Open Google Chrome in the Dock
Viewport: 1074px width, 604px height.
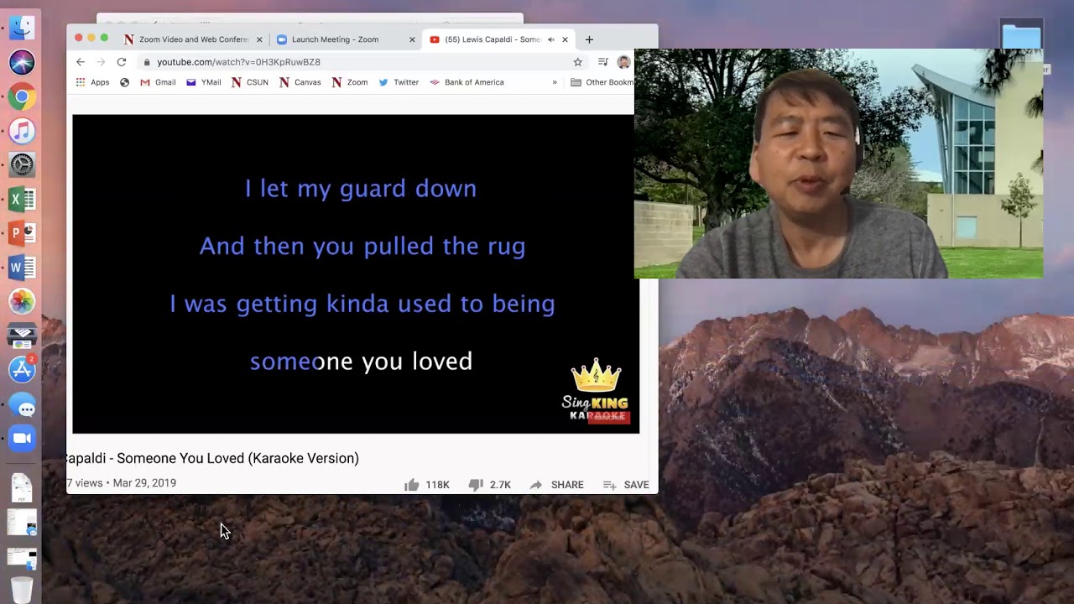point(22,96)
